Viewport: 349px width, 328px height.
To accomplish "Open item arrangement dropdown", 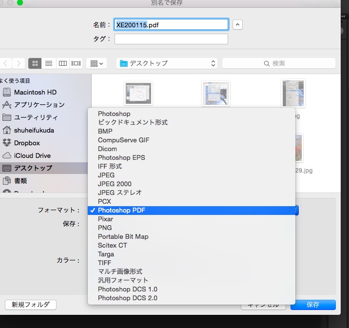I will tap(97, 64).
